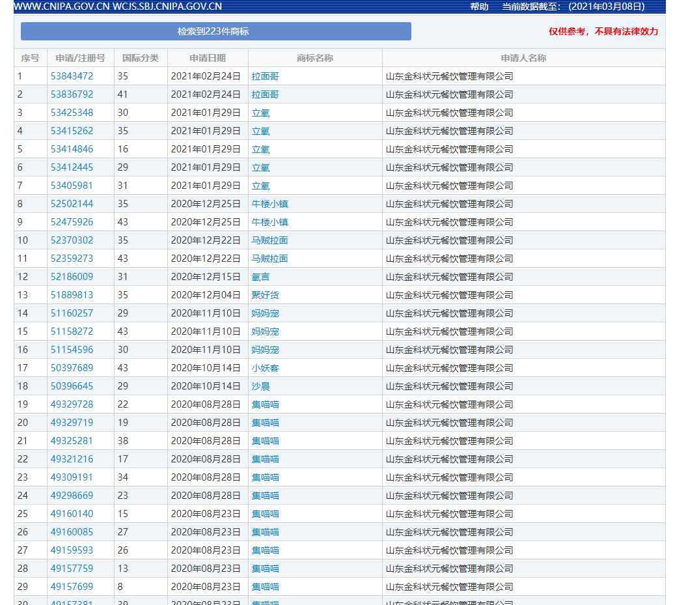Open registration number 49321216
The image size is (688, 605).
72,459
